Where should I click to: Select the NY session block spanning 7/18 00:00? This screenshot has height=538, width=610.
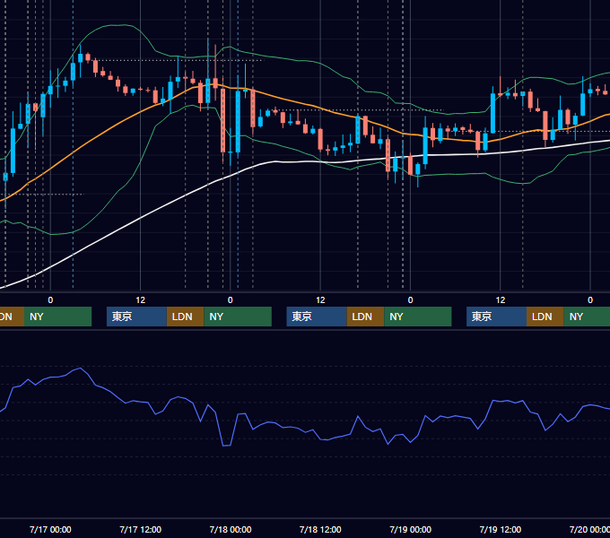[238, 317]
